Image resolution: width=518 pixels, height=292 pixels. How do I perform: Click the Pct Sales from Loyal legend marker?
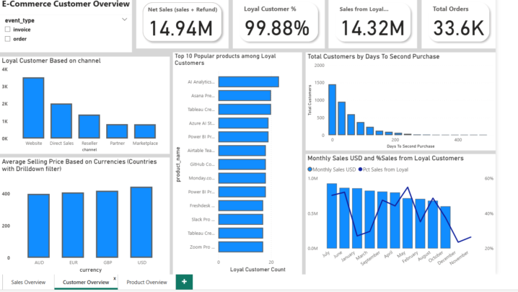tap(359, 169)
